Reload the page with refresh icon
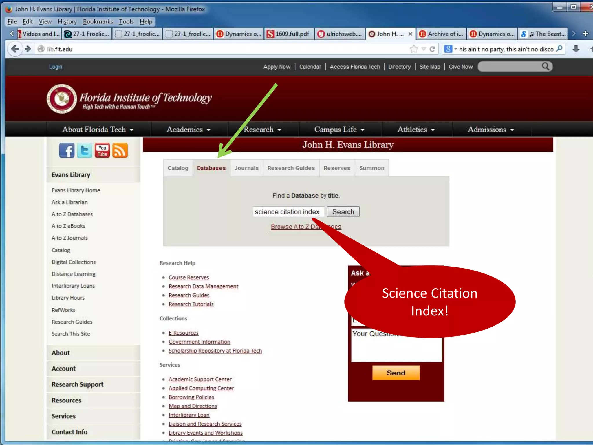 click(433, 49)
